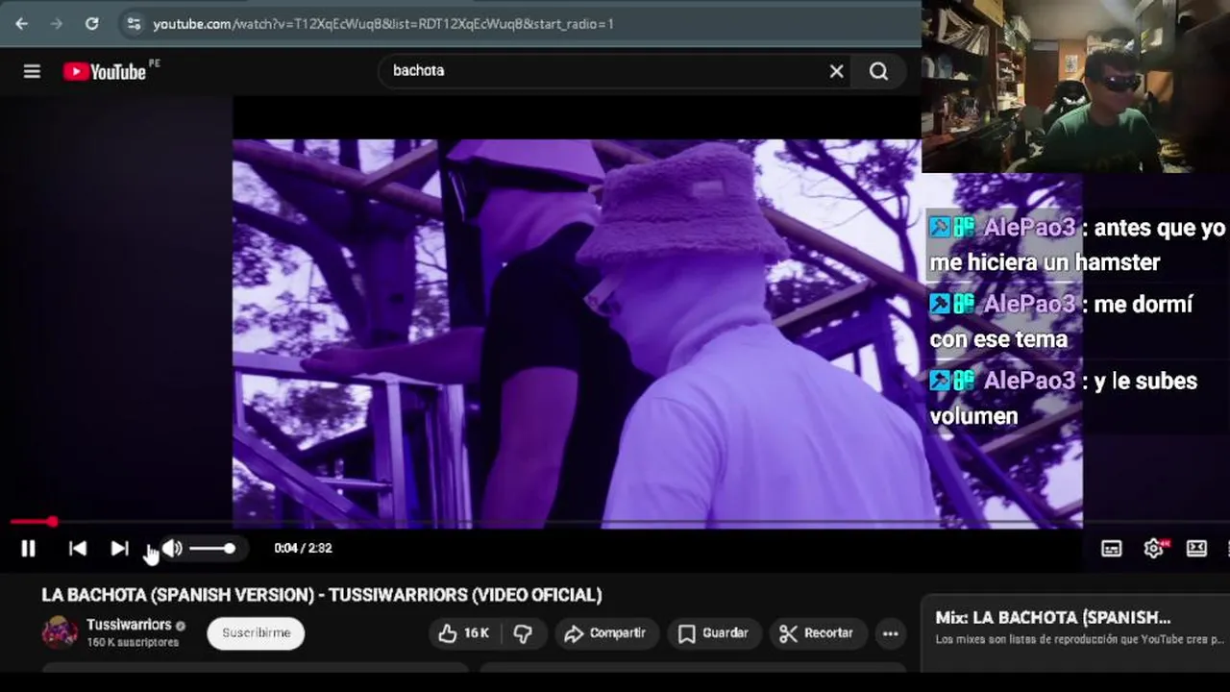The width and height of the screenshot is (1230, 692).
Task: Click the Recortar clip button
Action: pos(816,633)
